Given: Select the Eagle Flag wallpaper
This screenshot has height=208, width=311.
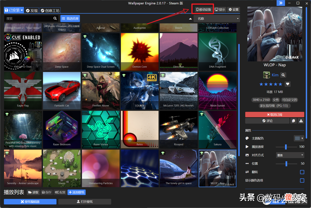Looking at the screenshot, I should 23,91.
